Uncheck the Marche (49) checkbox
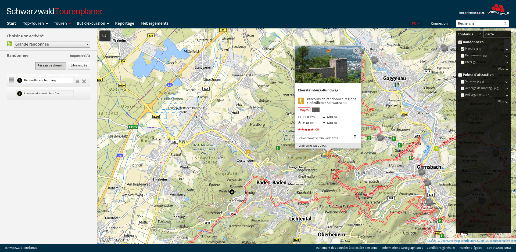 pyautogui.click(x=463, y=49)
